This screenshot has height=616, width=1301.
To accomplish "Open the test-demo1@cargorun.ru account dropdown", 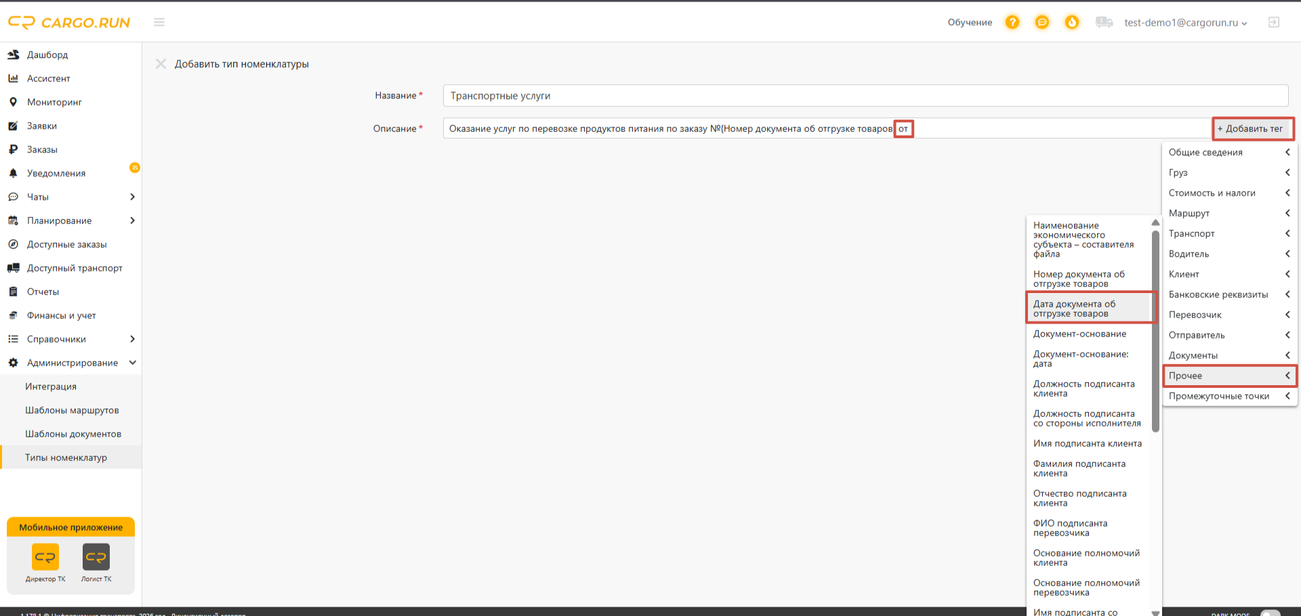I will coord(1185,22).
